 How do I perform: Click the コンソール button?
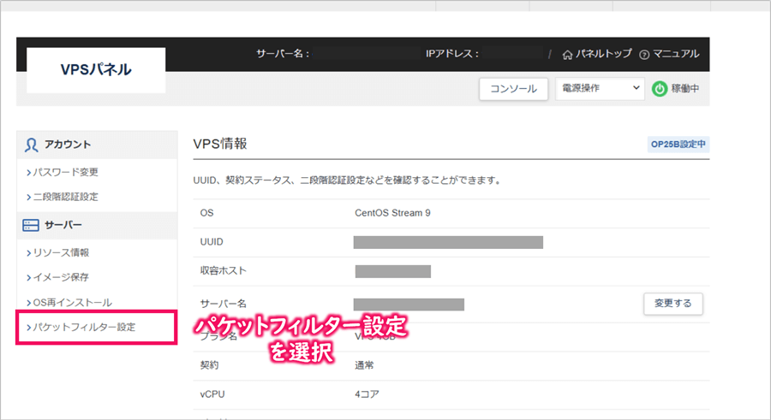513,89
